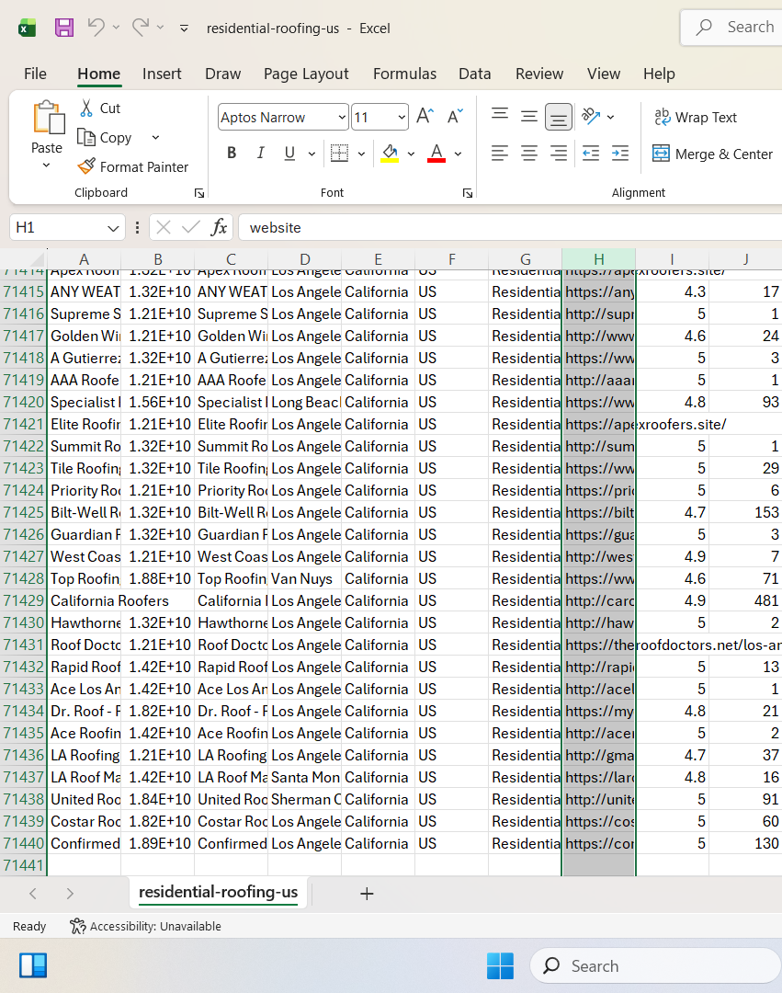Apply yellow fill color
The width and height of the screenshot is (782, 993).
(390, 154)
